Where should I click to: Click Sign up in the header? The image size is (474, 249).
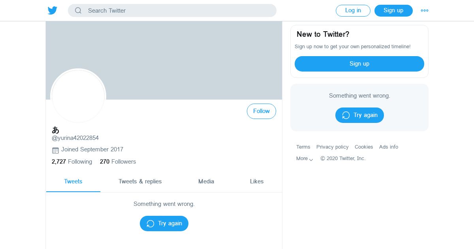pos(393,11)
